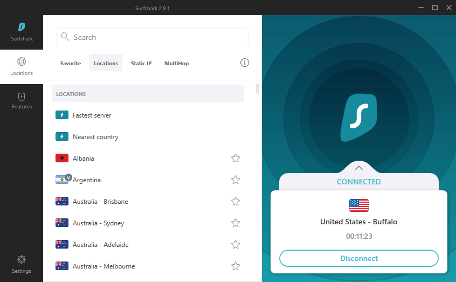The image size is (456, 282).
Task: Open the Locations sidebar section
Action: (22, 67)
